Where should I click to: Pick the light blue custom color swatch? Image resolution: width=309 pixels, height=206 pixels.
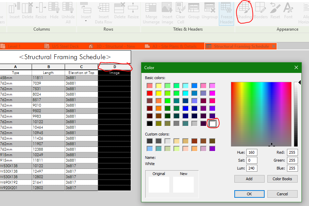pyautogui.click(x=150, y=149)
